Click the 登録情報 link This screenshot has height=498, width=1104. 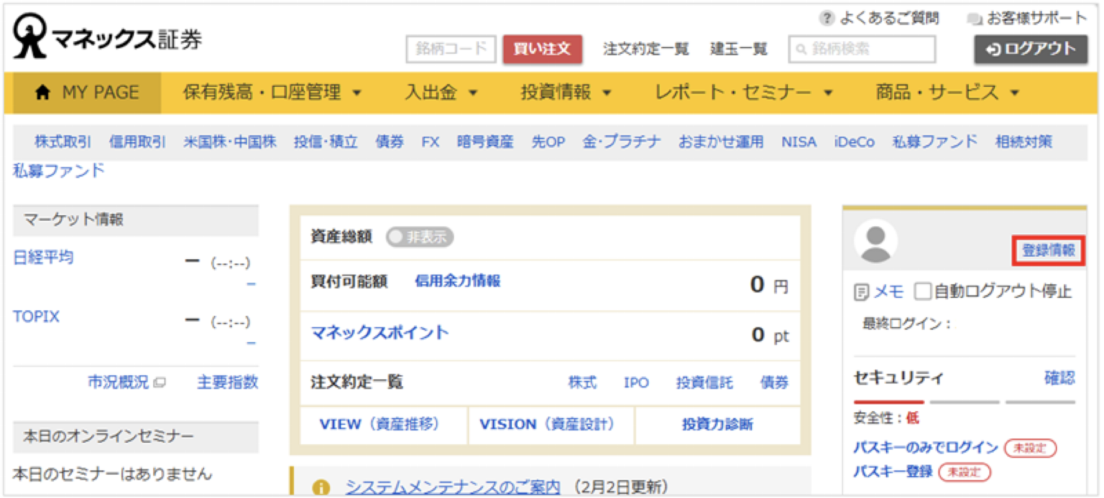tap(1047, 251)
